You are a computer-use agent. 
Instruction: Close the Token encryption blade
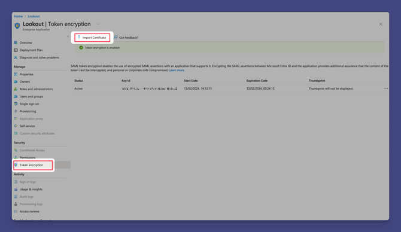381,24
